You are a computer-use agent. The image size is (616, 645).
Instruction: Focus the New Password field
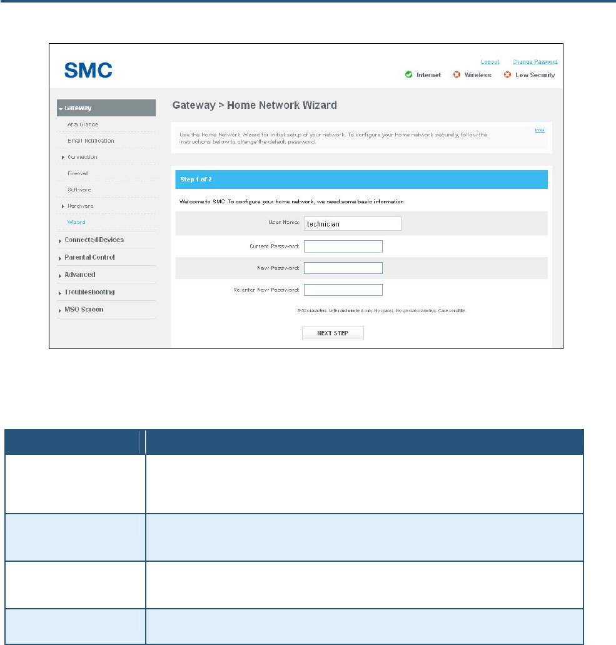(343, 268)
